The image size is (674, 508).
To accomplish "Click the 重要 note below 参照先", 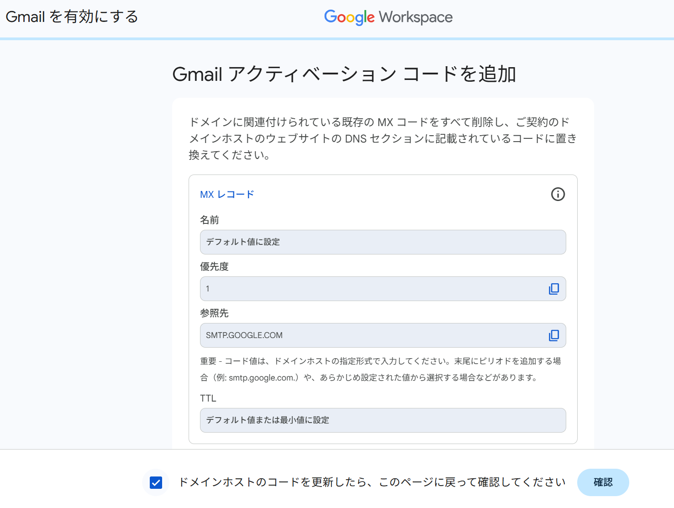I will (x=380, y=369).
